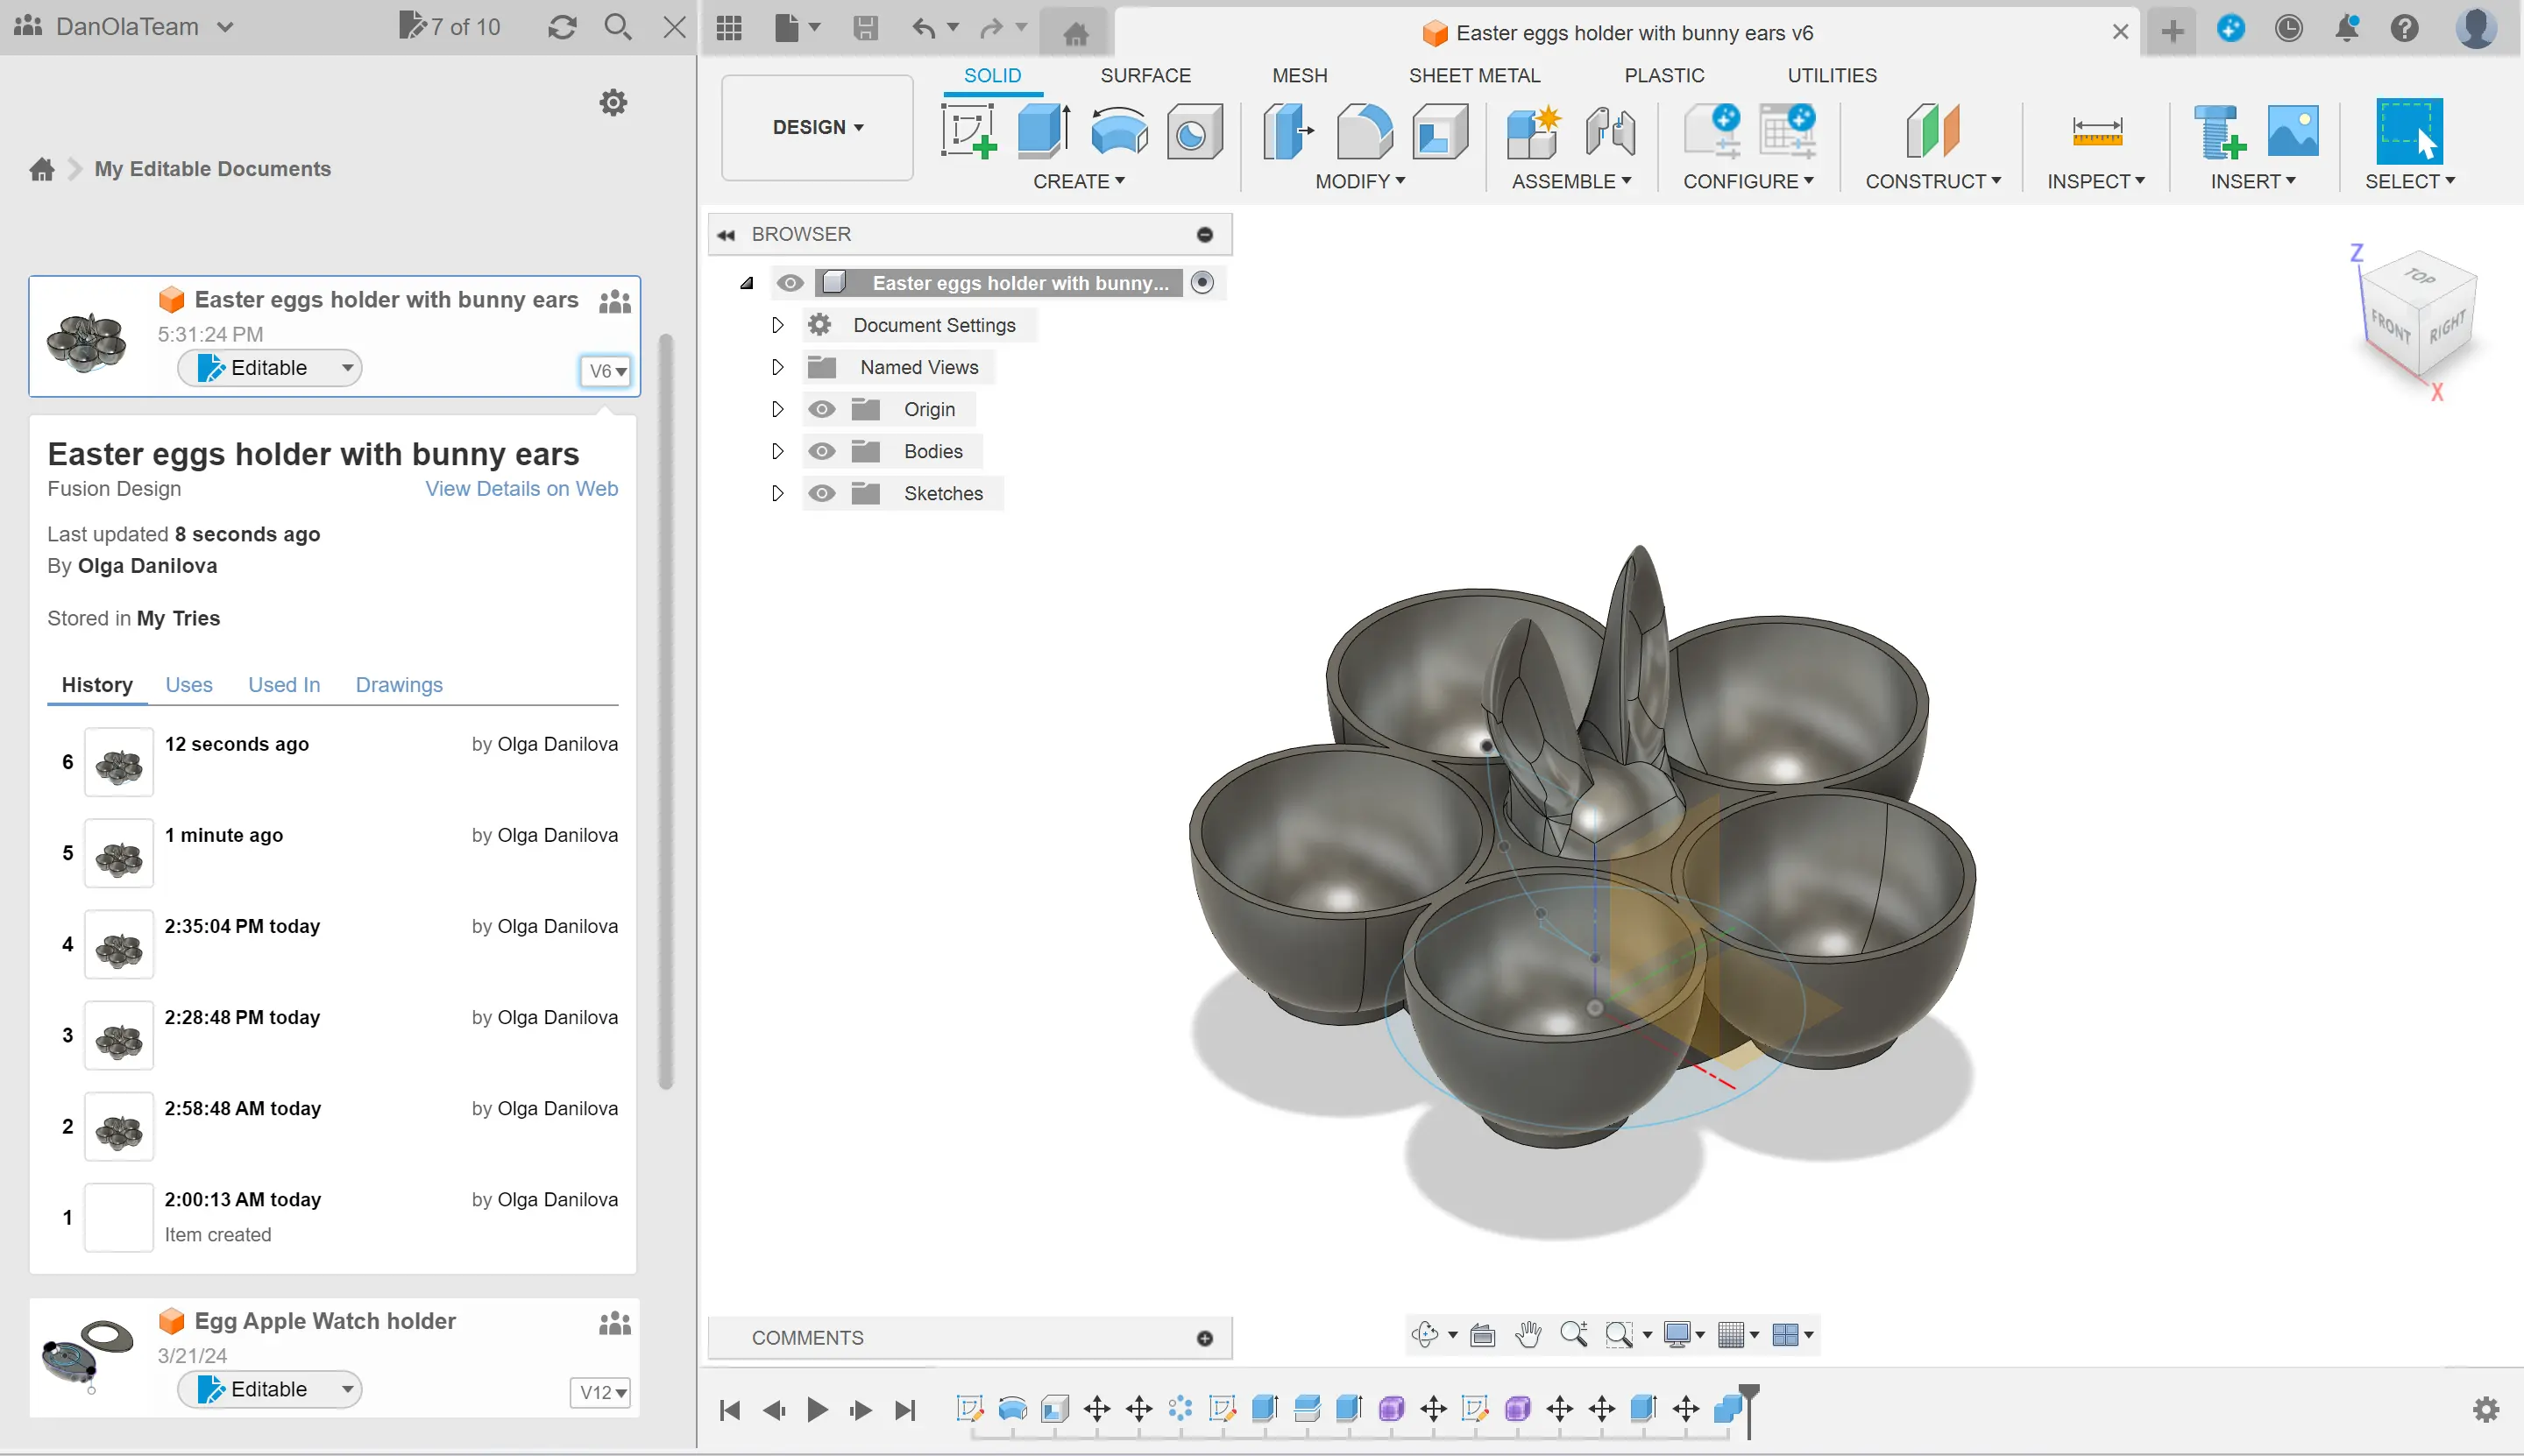Select the Extrude tool icon
The height and width of the screenshot is (1456, 2524).
click(1042, 131)
